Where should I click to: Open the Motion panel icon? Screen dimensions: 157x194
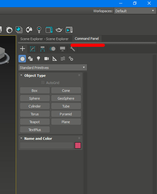pos(53,49)
